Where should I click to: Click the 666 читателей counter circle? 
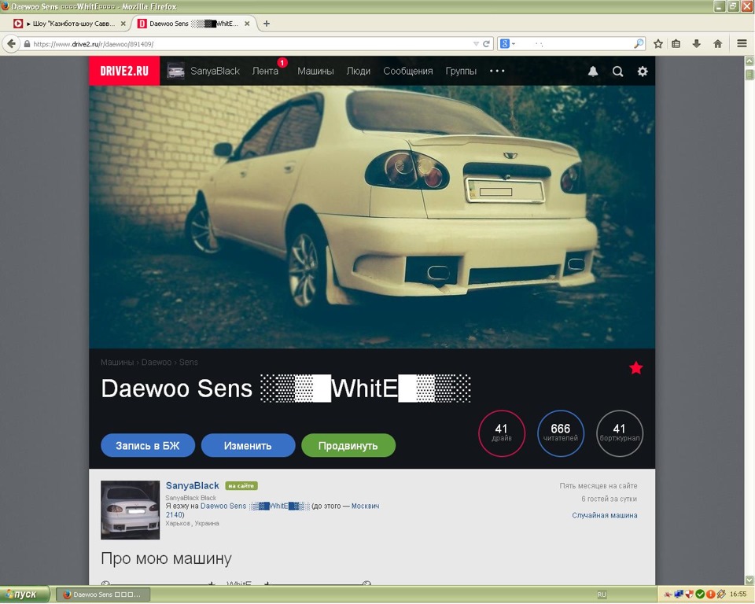point(561,433)
